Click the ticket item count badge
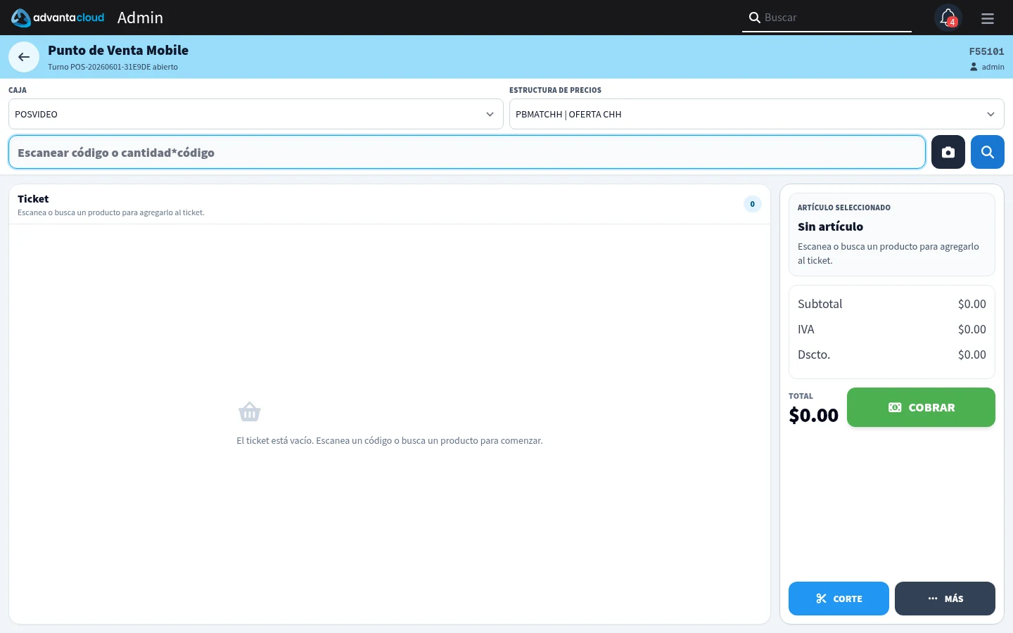 (752, 204)
